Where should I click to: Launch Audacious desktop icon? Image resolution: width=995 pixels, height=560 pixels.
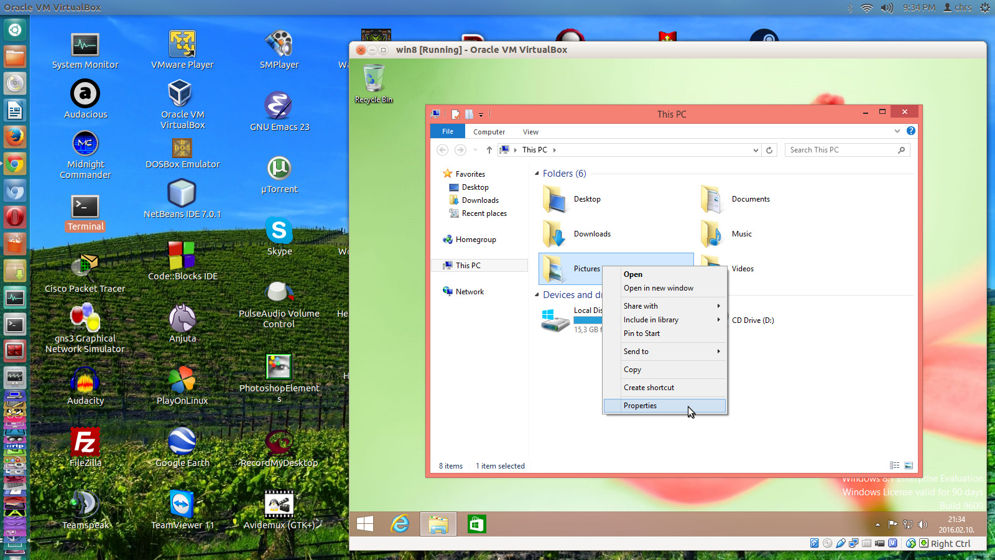85,100
